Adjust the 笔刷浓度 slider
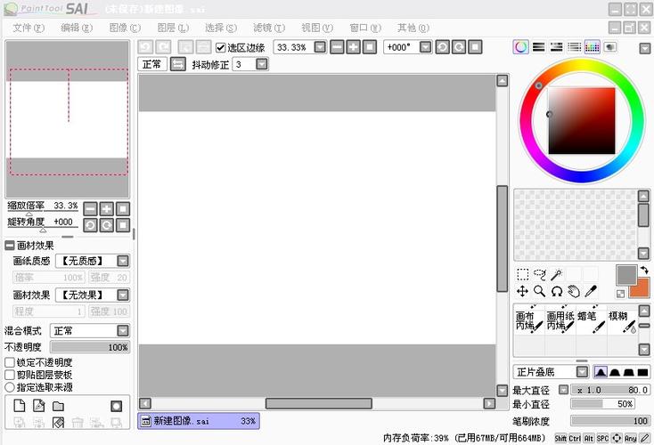The width and height of the screenshot is (654, 445). tap(609, 421)
